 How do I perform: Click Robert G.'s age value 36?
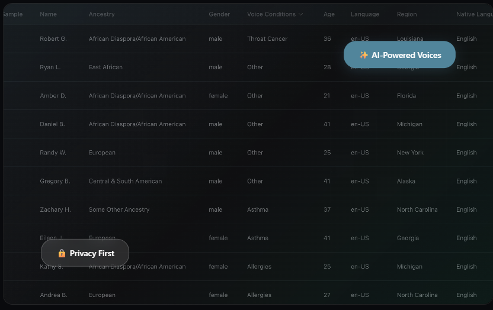pyautogui.click(x=327, y=38)
